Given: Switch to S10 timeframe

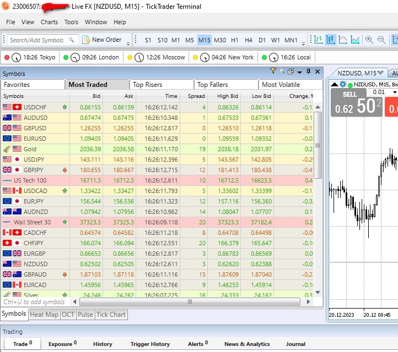Looking at the screenshot, I should click(x=163, y=40).
